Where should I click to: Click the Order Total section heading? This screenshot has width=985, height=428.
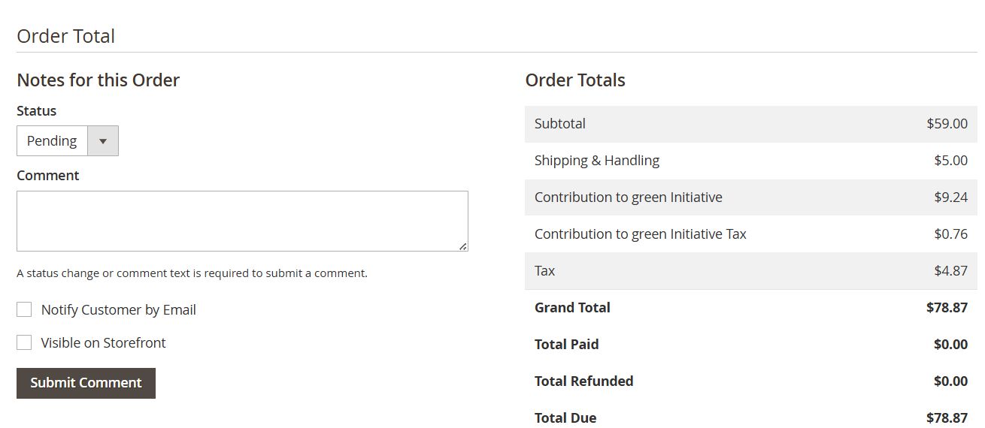65,36
